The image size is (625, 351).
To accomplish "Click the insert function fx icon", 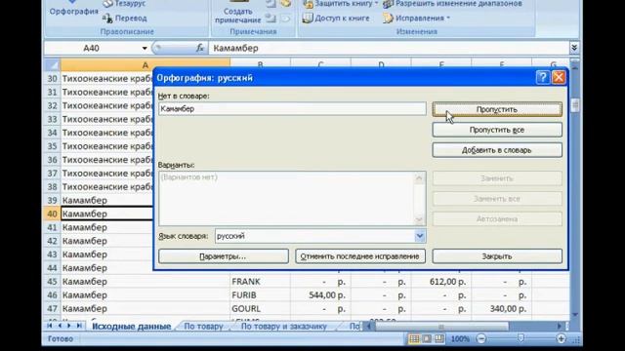I will 200,48.
